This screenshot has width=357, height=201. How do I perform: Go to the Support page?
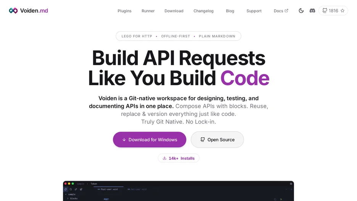(254, 11)
